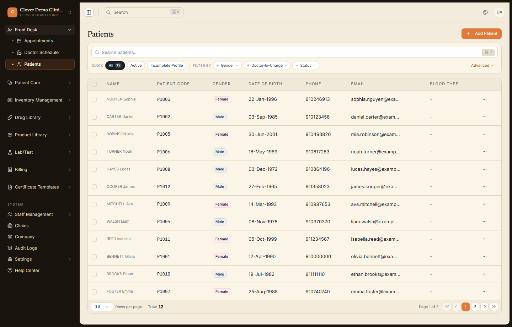This screenshot has width=512, height=327.
Task: Open Clinics in the sidebar
Action: pyautogui.click(x=40, y=226)
